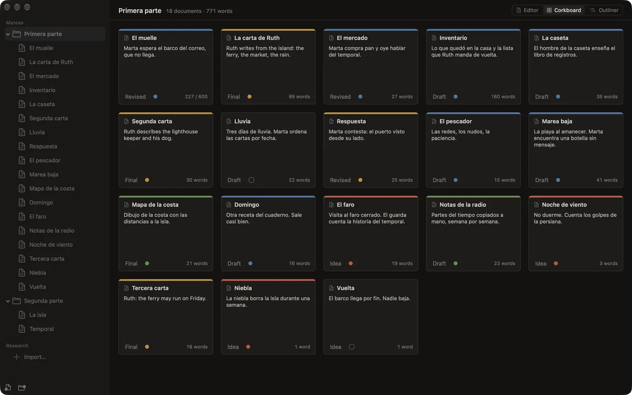This screenshot has width=632, height=395.
Task: Collapse the Segunda parte folder chevron
Action: click(x=8, y=301)
